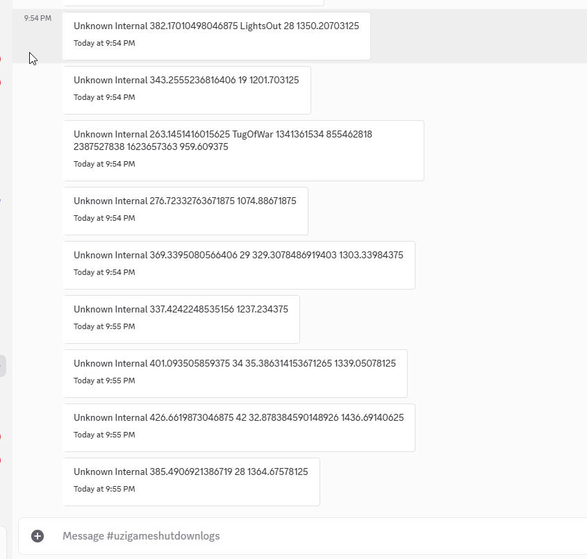Click the timestamp under the 276.72332763671875 message
This screenshot has width=587, height=559.
(x=104, y=218)
